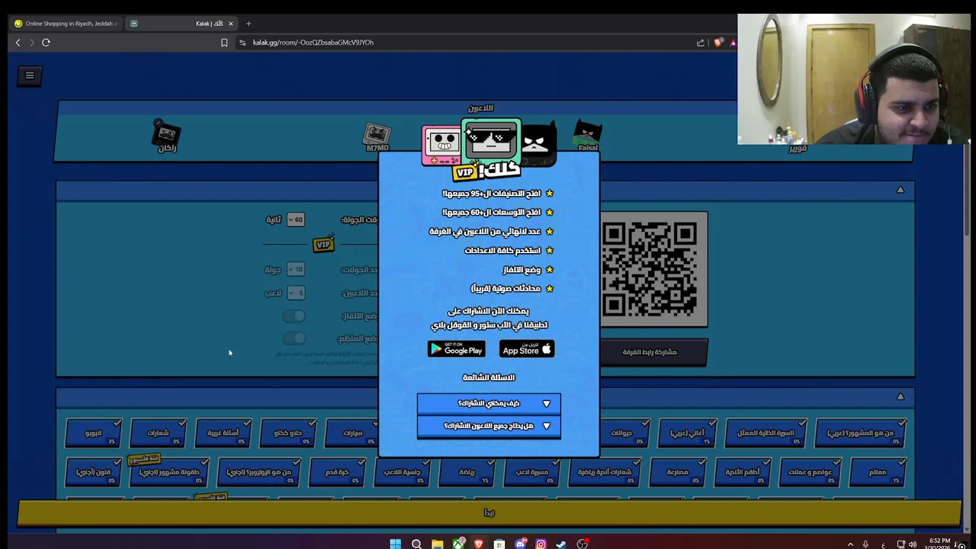
Task: Close the Kalak browser tab
Action: click(x=230, y=24)
